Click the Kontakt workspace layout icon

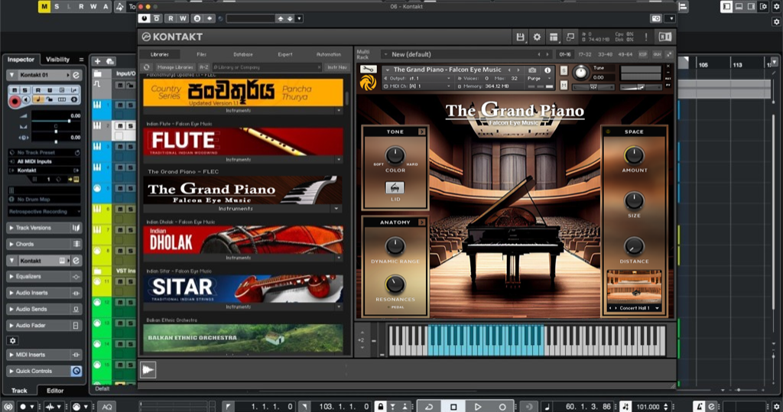tap(554, 37)
